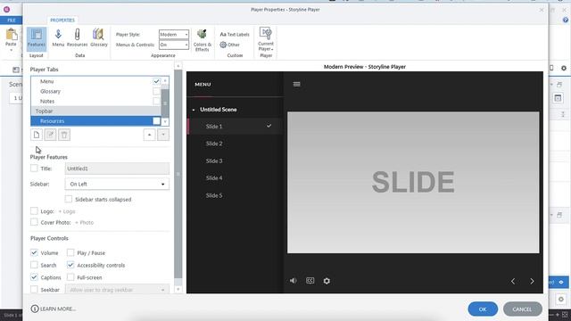Open Colors & Effects settings

(x=203, y=40)
